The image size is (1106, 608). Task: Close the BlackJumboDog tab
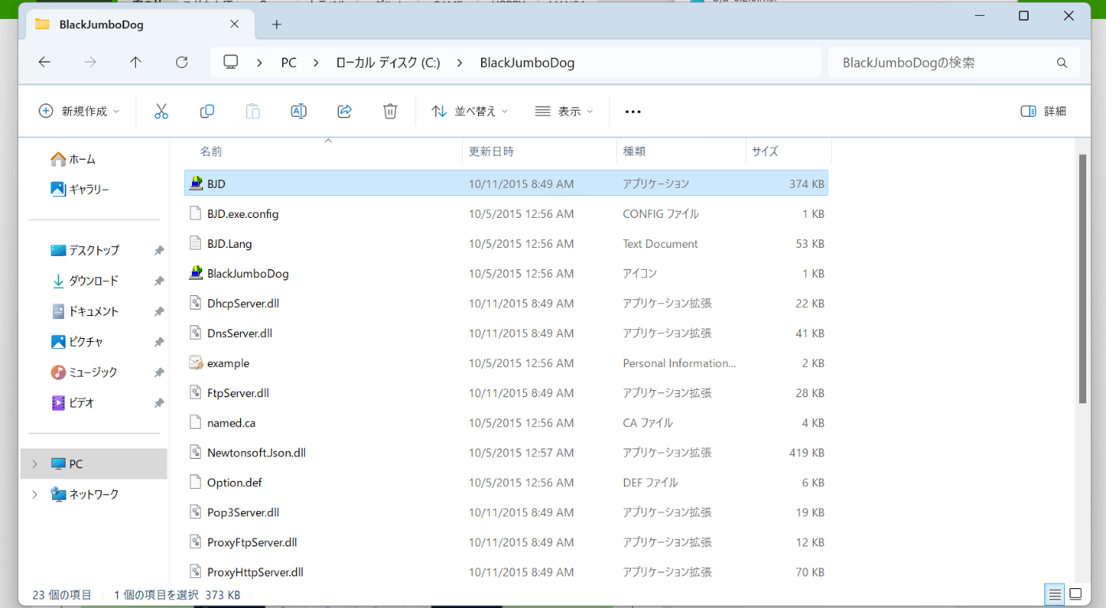click(x=235, y=24)
